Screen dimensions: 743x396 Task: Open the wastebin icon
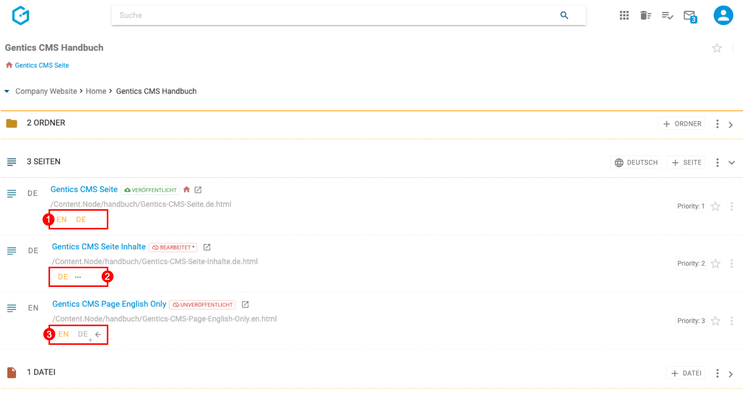(x=646, y=15)
